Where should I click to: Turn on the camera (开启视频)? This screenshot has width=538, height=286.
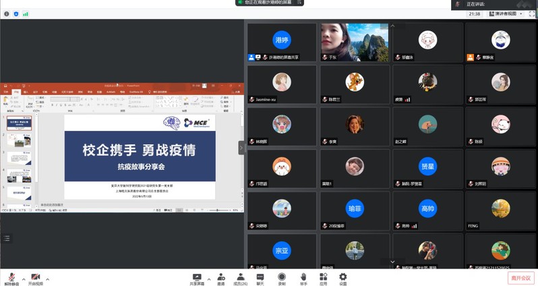pos(35,278)
